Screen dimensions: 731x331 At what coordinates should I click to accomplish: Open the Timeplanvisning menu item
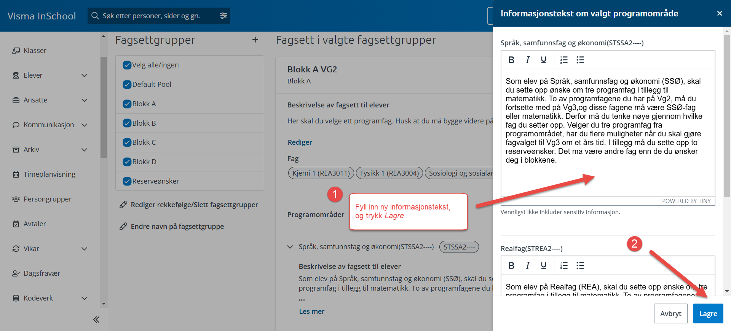point(50,174)
